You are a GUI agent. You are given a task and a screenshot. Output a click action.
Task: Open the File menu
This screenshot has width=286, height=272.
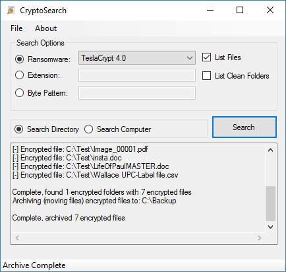point(16,28)
